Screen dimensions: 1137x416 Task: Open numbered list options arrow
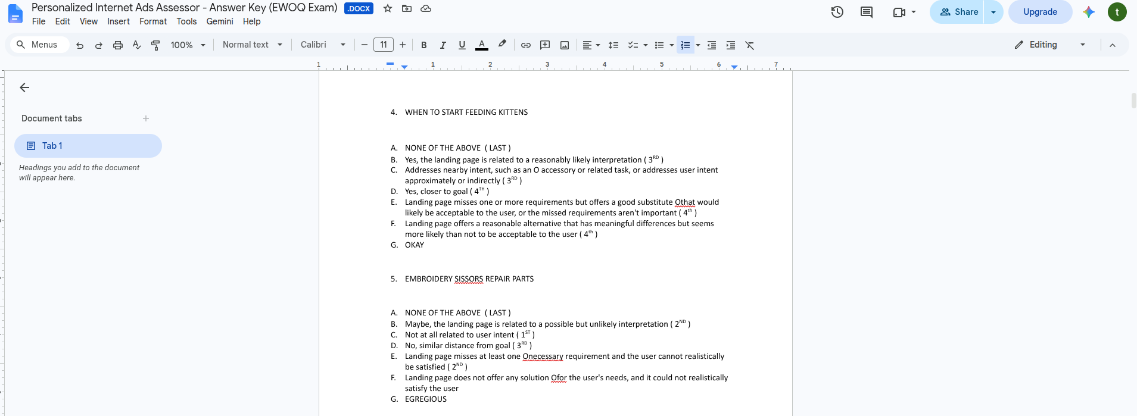pyautogui.click(x=698, y=45)
